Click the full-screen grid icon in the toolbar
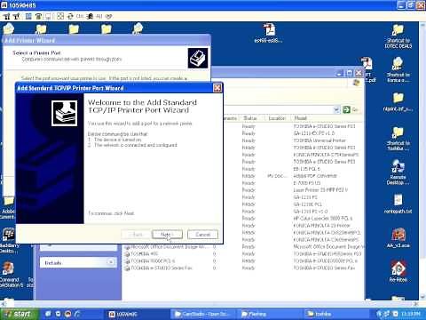426x320 pixels. click(60, 16)
